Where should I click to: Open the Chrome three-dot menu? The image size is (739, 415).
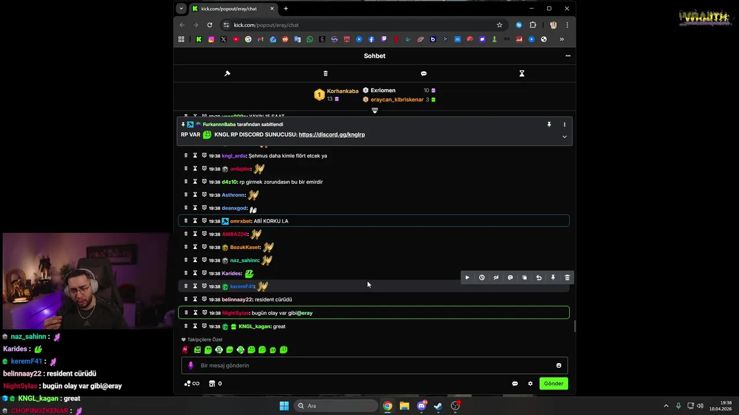tap(568, 25)
